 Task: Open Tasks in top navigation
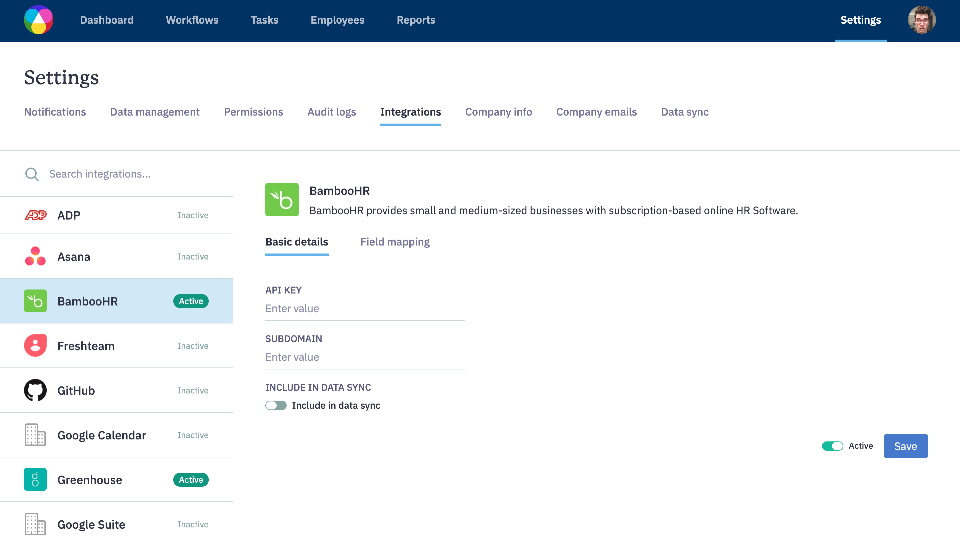[x=264, y=20]
